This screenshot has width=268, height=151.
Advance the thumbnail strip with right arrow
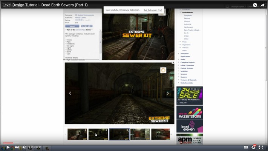click(x=172, y=134)
